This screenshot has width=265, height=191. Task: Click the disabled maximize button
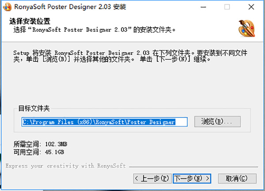pyautogui.click(x=227, y=7)
